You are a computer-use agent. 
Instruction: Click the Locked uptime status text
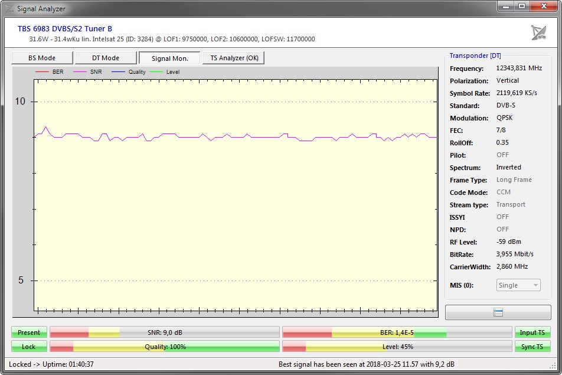point(51,364)
